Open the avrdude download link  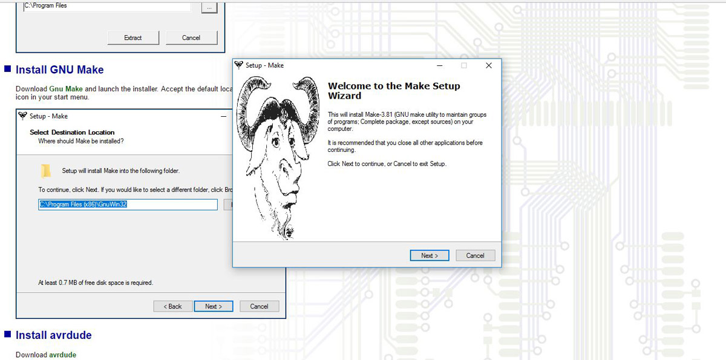[x=63, y=355]
